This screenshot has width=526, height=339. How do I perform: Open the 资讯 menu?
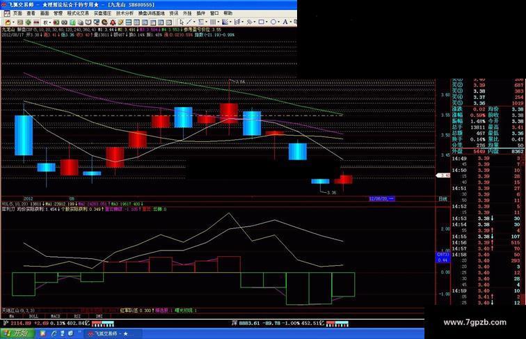coord(174,13)
